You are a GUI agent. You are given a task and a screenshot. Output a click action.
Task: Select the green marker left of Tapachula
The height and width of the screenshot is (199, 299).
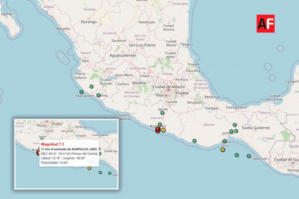tap(249, 156)
